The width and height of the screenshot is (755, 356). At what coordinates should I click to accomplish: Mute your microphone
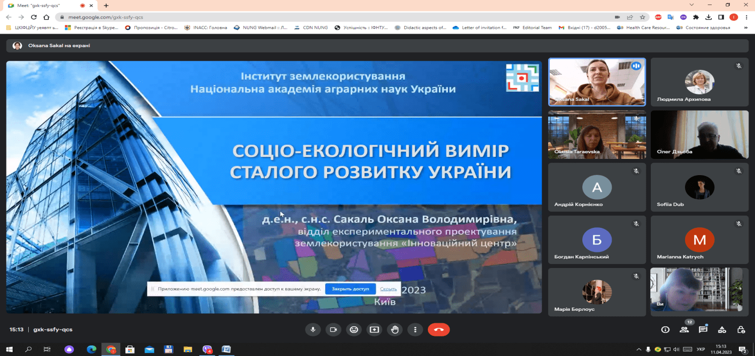(313, 329)
